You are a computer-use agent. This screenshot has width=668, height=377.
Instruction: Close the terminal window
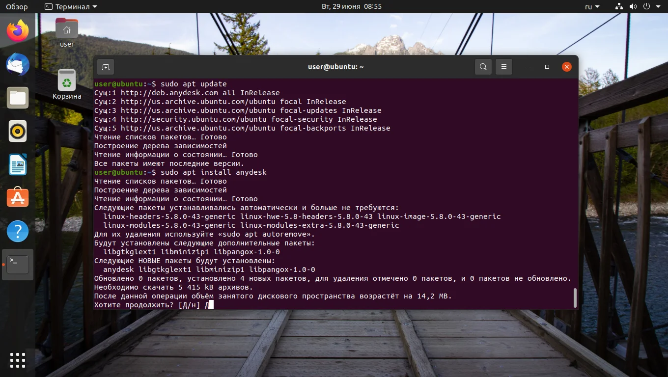coord(567,67)
